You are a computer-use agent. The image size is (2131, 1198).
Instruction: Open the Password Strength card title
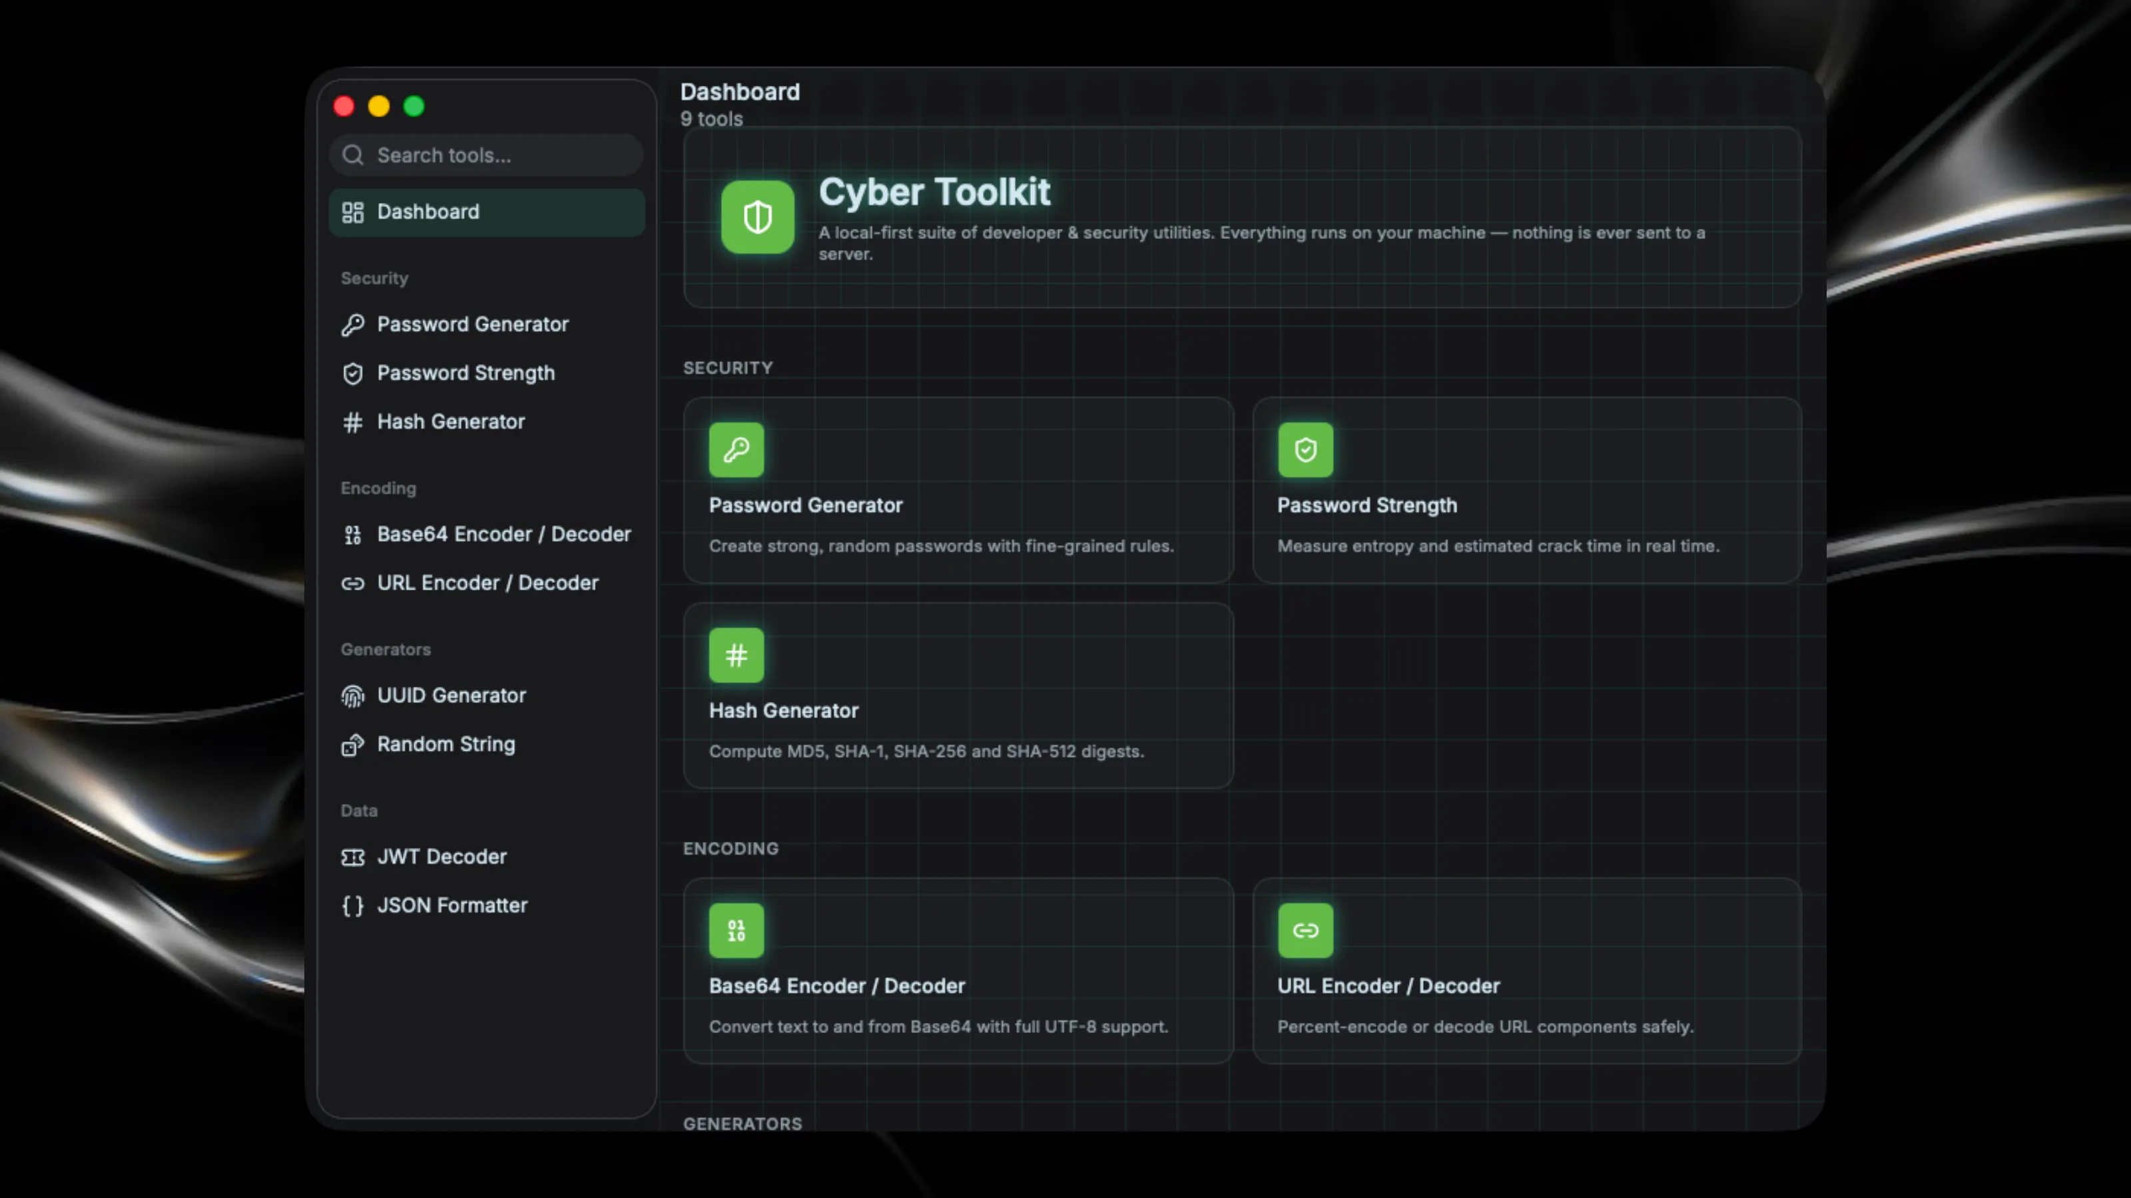(x=1367, y=506)
